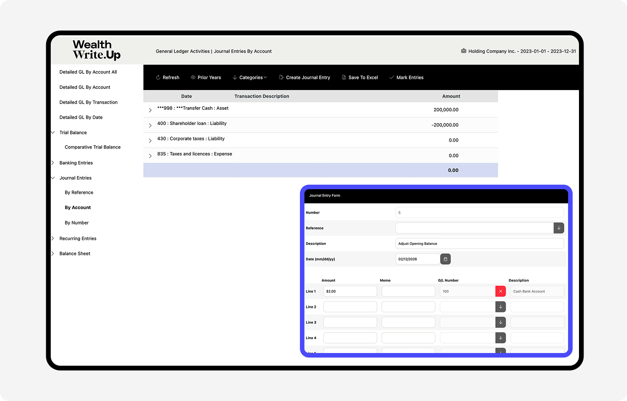Click the Mark Entries checkmark icon
Image resolution: width=627 pixels, height=401 pixels.
pos(391,77)
